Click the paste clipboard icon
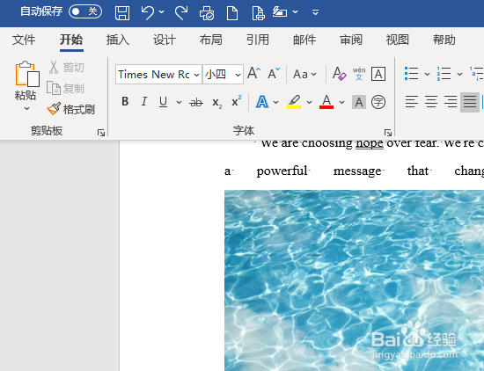The image size is (484, 371). tap(27, 74)
